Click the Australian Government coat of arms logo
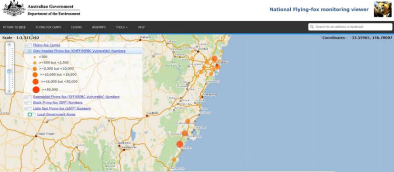 pyautogui.click(x=14, y=9)
